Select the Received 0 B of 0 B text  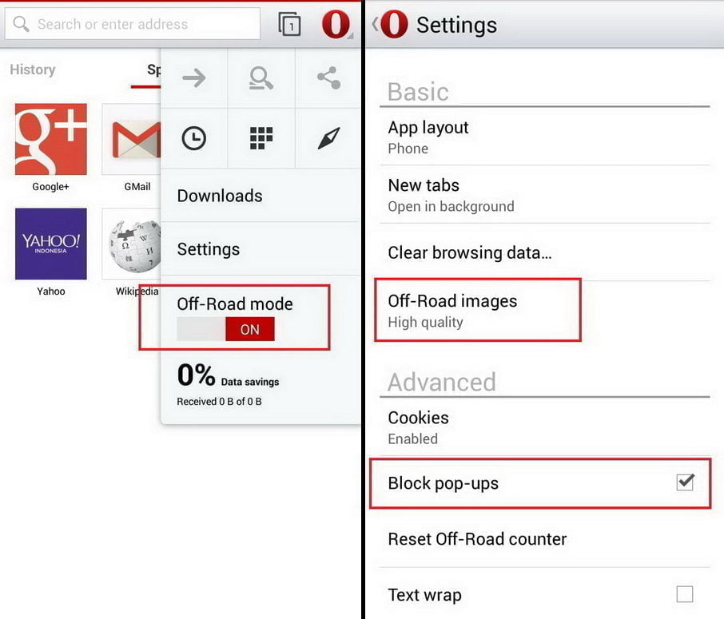(x=219, y=402)
